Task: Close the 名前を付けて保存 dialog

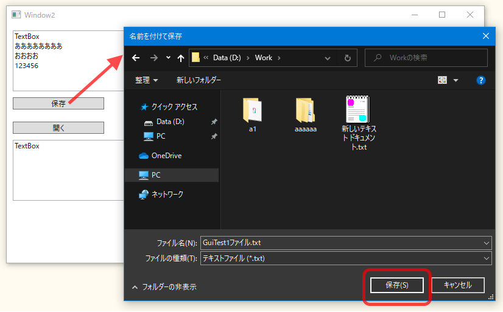Action: [x=486, y=36]
